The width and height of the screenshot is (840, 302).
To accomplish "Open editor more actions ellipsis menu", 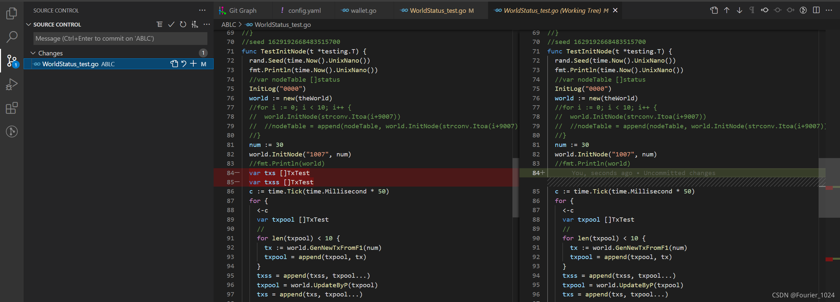I will (x=829, y=10).
